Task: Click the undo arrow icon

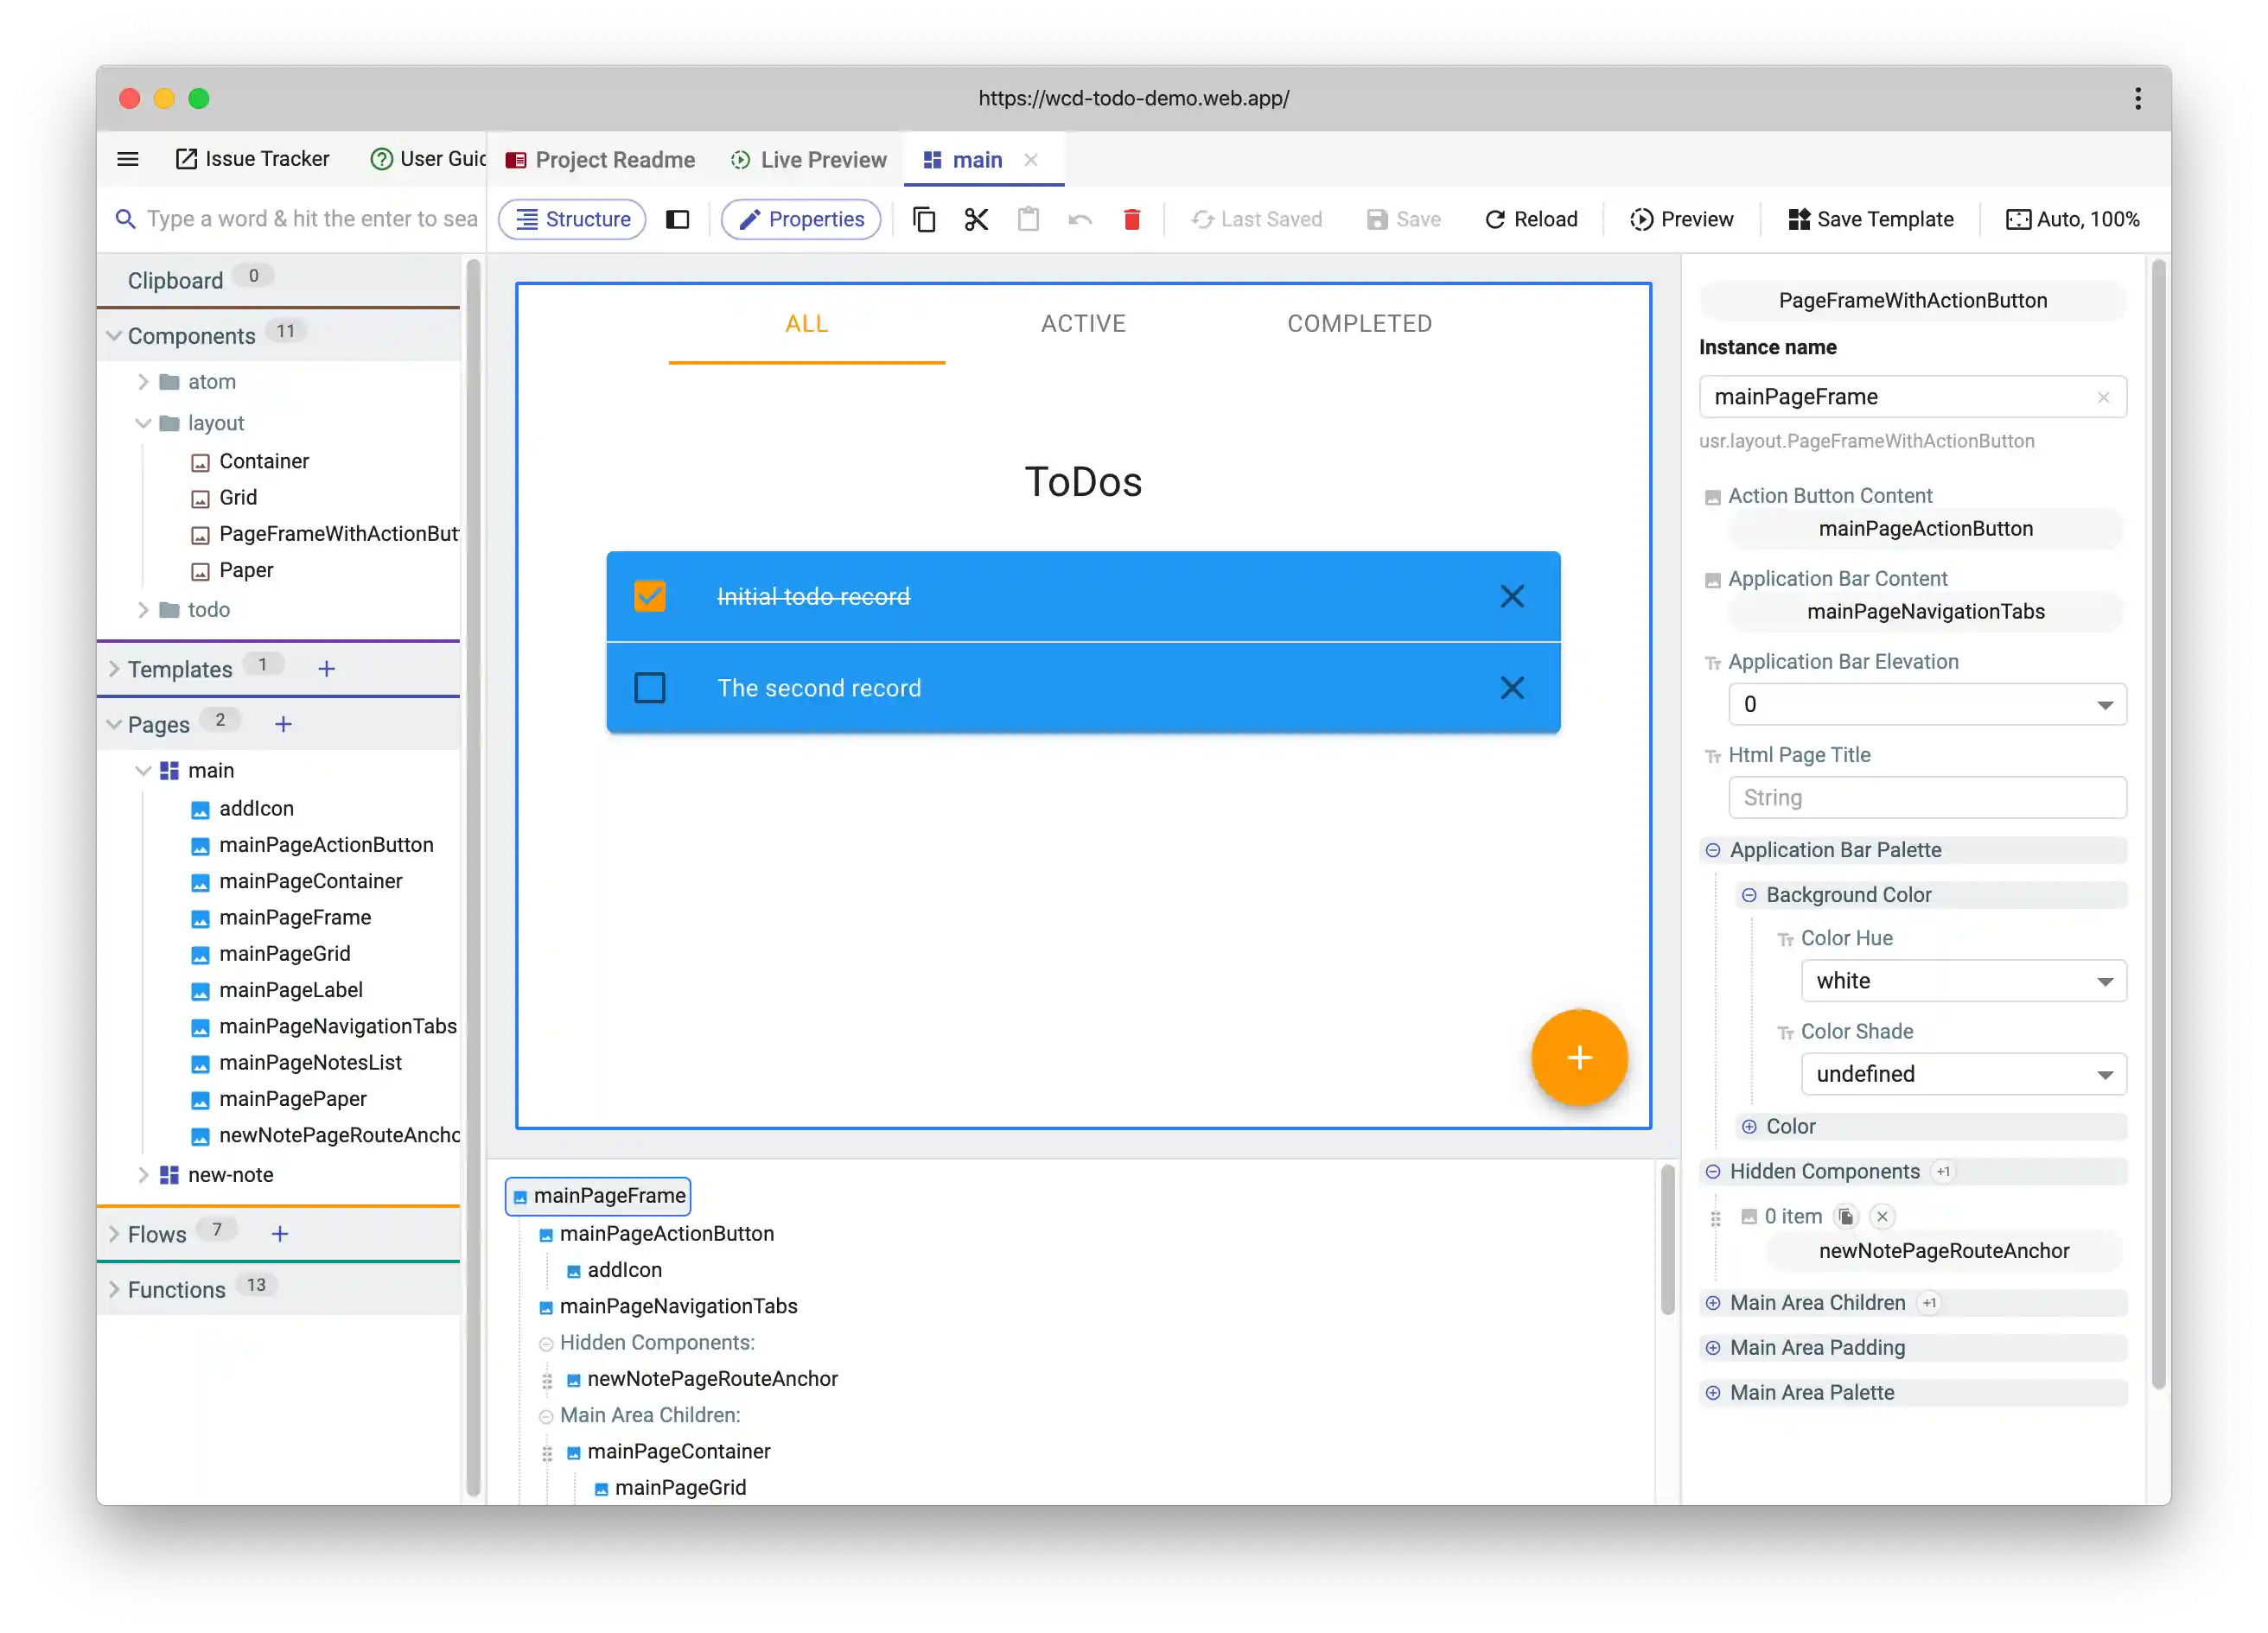Action: tap(1080, 219)
